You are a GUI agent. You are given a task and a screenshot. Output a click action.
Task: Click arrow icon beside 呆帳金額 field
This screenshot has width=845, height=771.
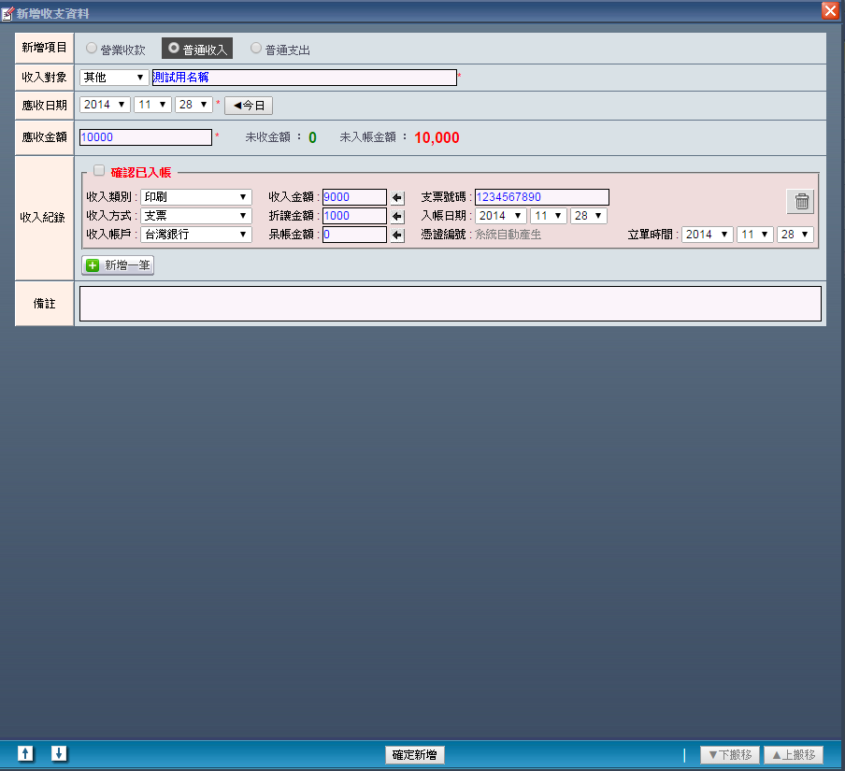tap(397, 235)
